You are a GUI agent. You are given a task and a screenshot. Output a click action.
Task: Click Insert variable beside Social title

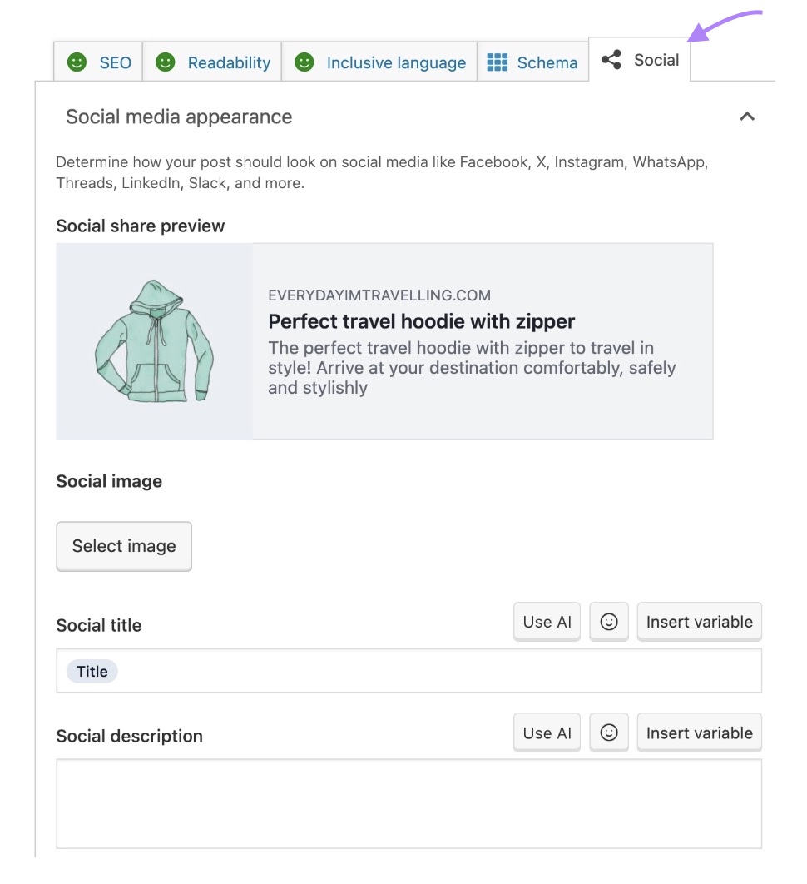(699, 622)
